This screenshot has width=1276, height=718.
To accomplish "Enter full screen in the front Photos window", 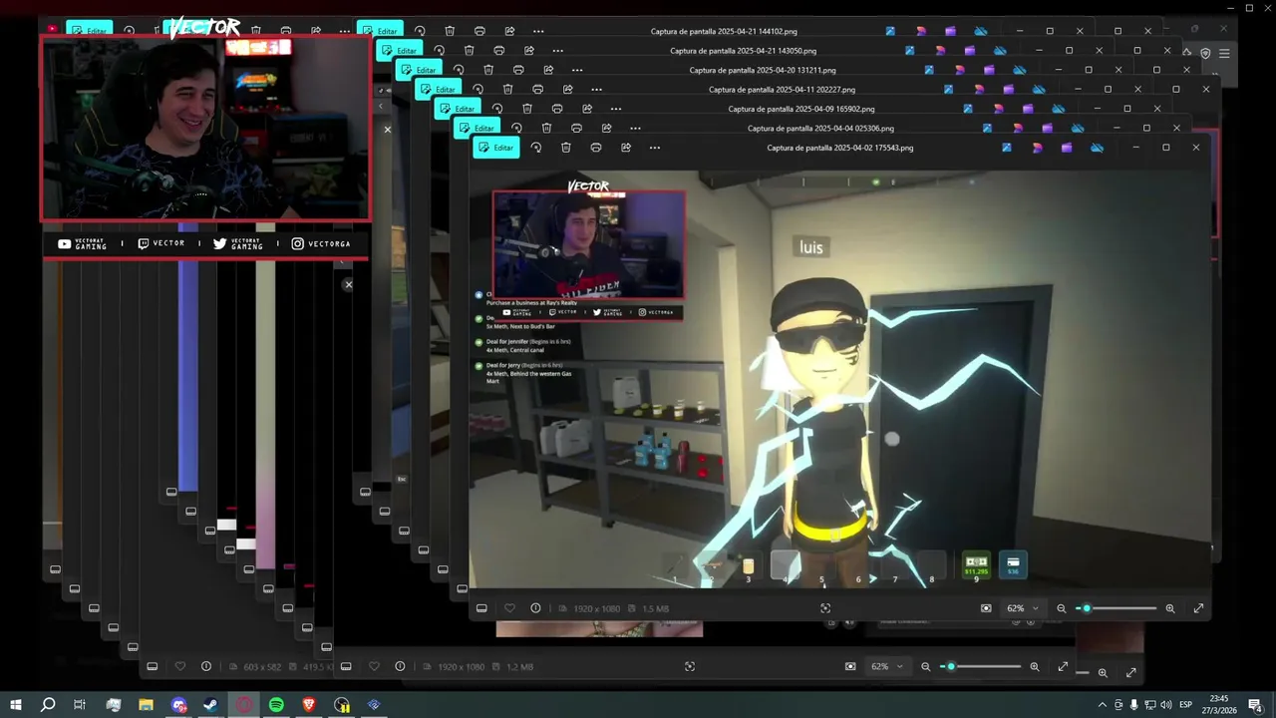I will tap(1198, 608).
